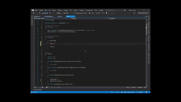Collapse the RightArrow else-if block

[42, 67]
